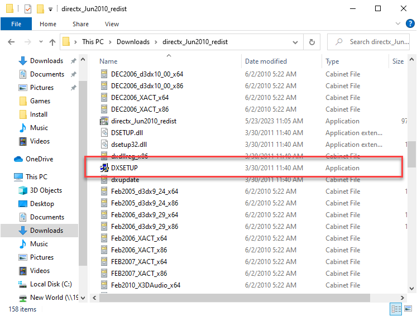
Task: Click Properties icon in quick access toolbar
Action: (28, 9)
